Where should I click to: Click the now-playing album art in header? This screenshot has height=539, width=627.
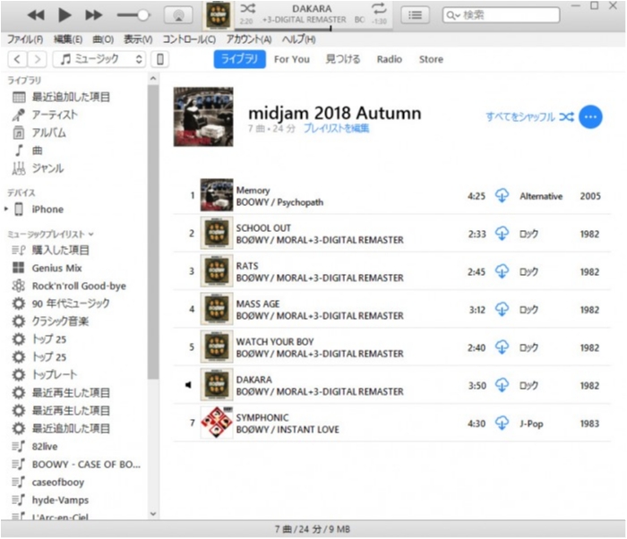[x=218, y=15]
